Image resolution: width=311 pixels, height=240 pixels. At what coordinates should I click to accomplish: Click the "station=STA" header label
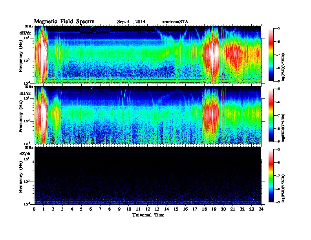[x=175, y=22]
